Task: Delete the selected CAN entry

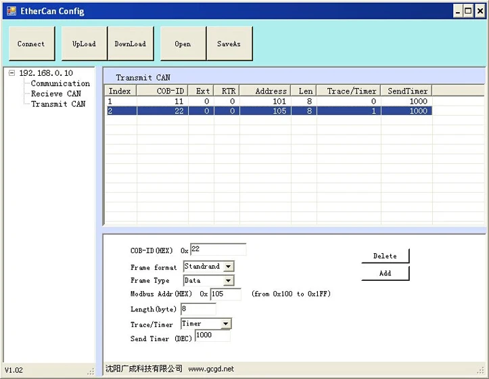Action: [385, 256]
